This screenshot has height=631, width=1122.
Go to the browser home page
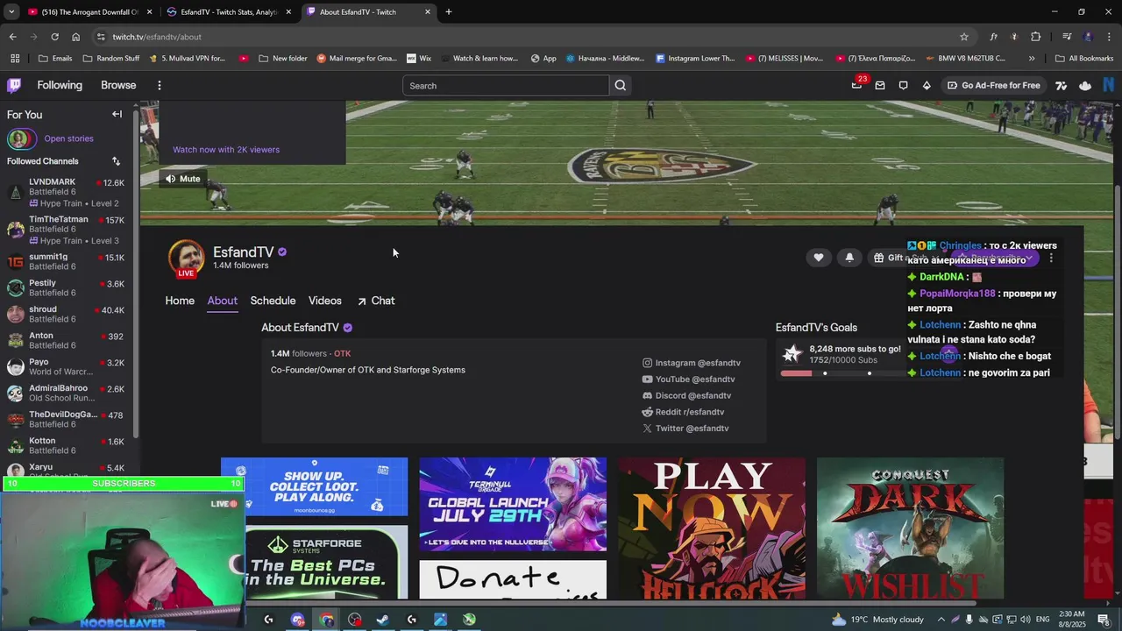(x=76, y=37)
